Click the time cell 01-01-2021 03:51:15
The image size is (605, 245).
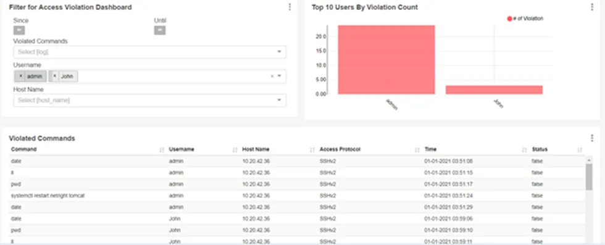[x=448, y=173]
